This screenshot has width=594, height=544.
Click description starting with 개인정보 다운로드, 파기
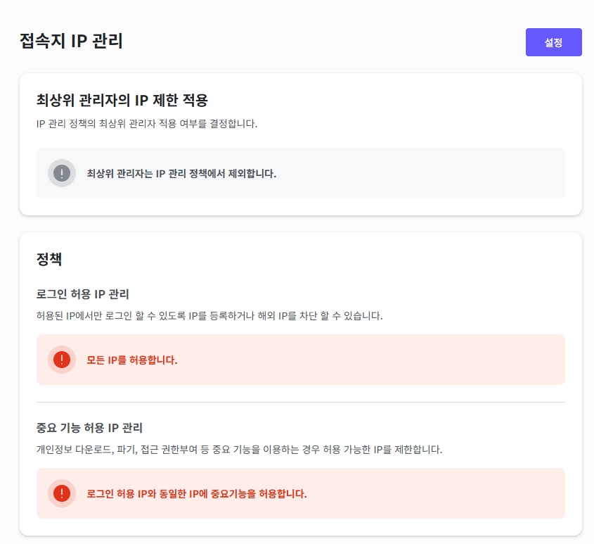pos(239,450)
